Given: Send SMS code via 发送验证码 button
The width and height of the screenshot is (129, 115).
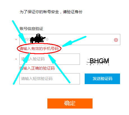Looking at the screenshot, I should 102,79.
